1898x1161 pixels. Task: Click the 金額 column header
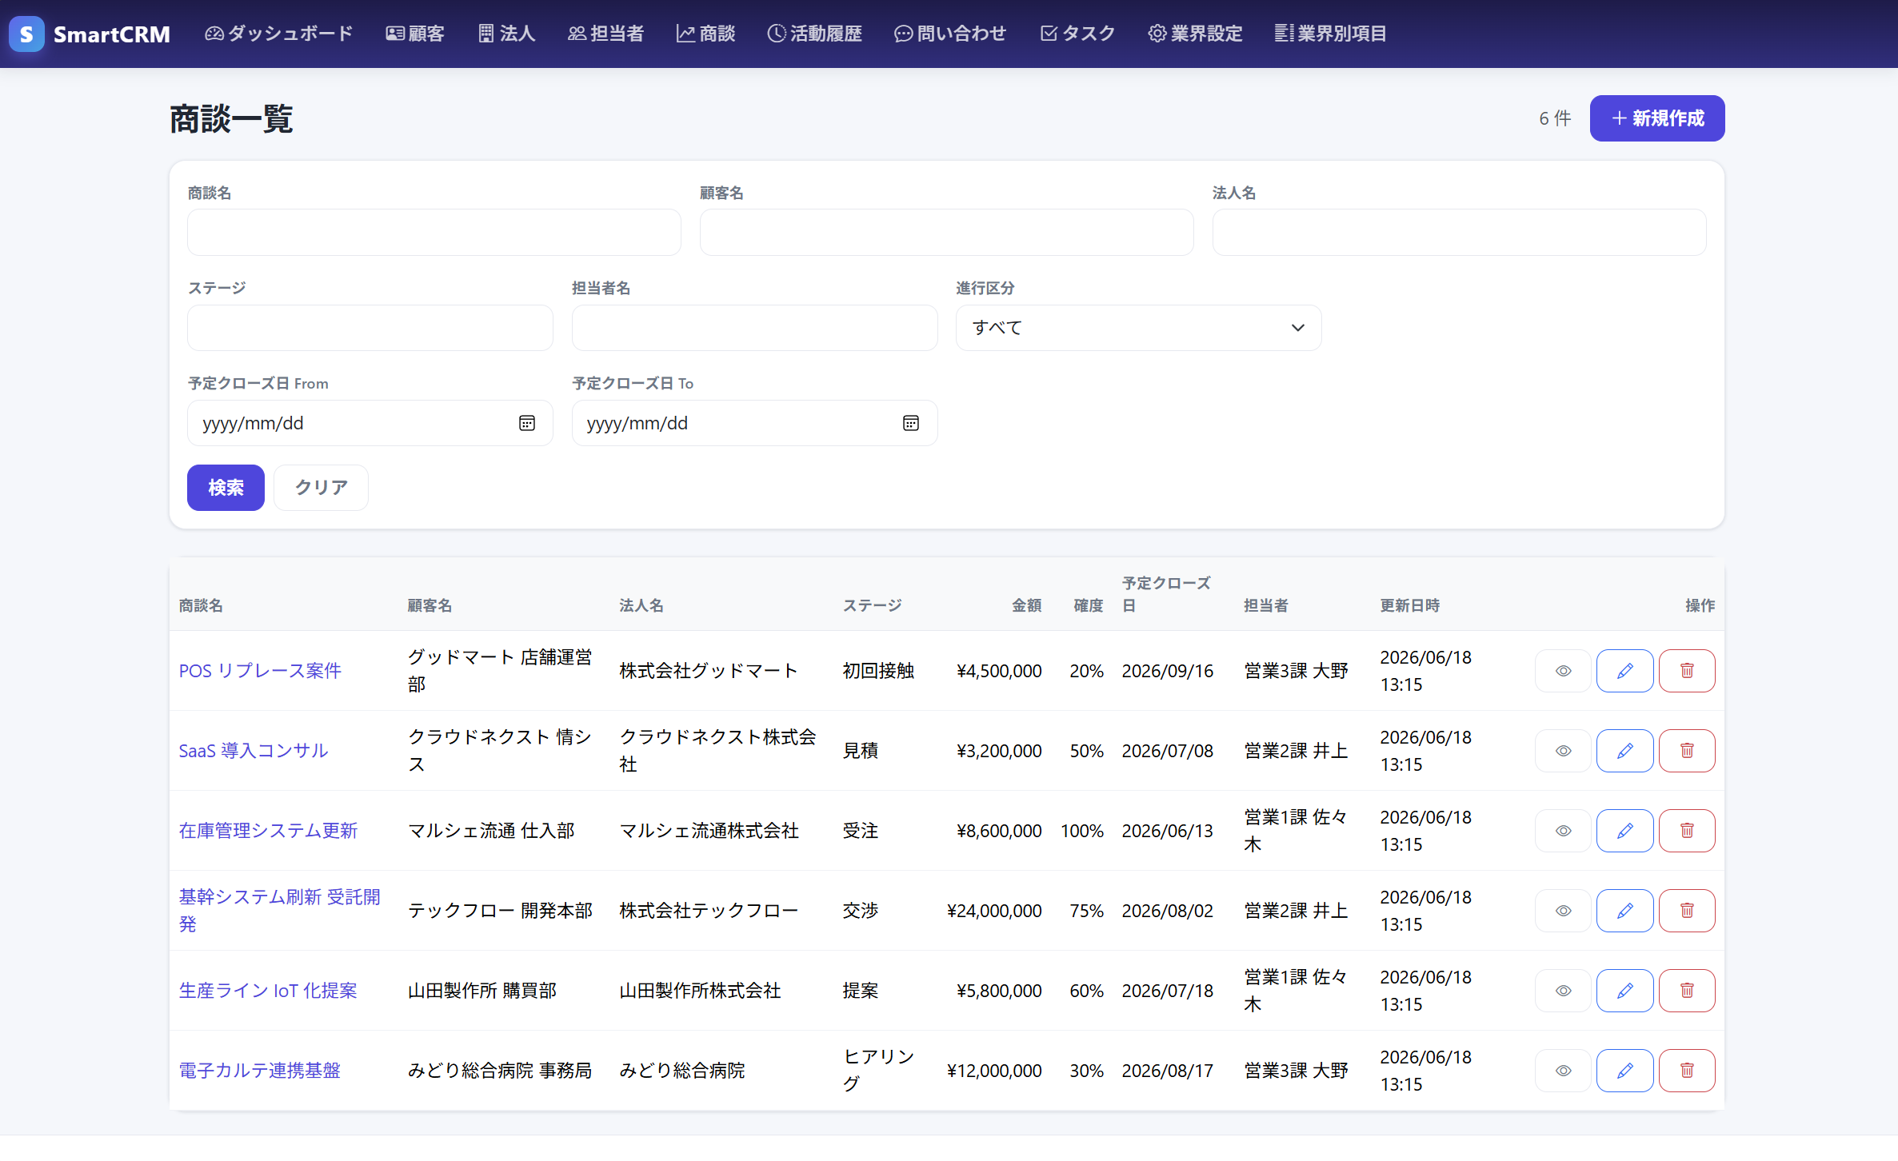[1027, 605]
